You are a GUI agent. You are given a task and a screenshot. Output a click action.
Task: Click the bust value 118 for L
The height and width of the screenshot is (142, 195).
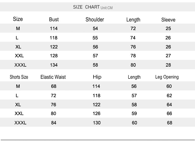[x=54, y=38]
